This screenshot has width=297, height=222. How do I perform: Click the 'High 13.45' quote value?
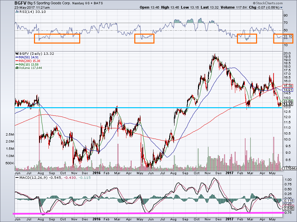coord(170,7)
